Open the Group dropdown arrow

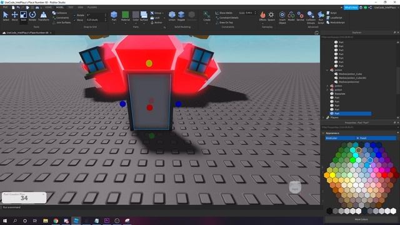click(x=163, y=13)
